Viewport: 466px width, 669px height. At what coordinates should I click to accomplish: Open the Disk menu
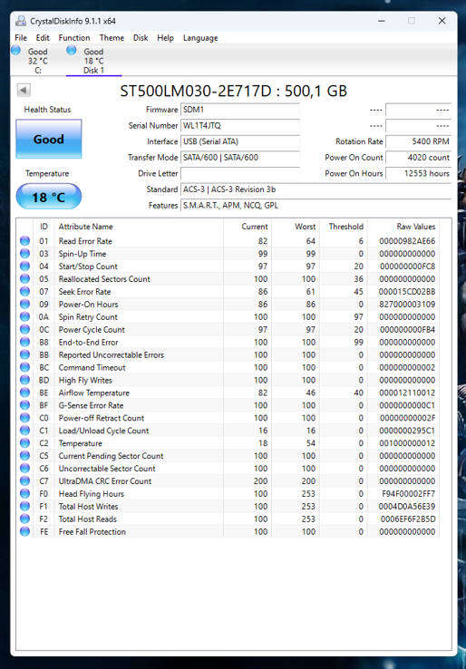click(141, 37)
